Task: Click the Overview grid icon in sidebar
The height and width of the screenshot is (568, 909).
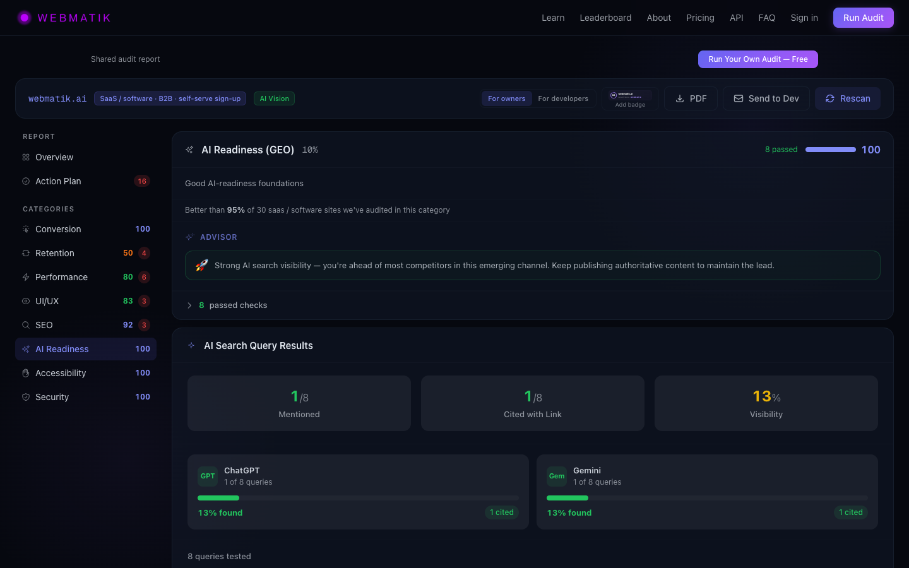Action: click(26, 157)
